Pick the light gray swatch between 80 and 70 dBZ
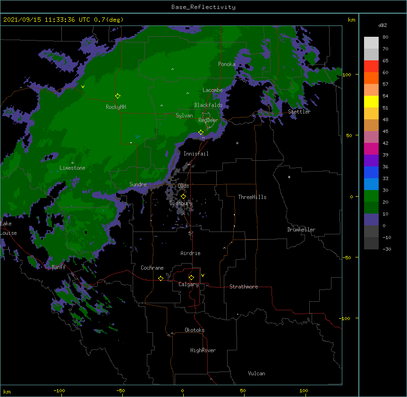The height and width of the screenshot is (397, 407). [371, 43]
